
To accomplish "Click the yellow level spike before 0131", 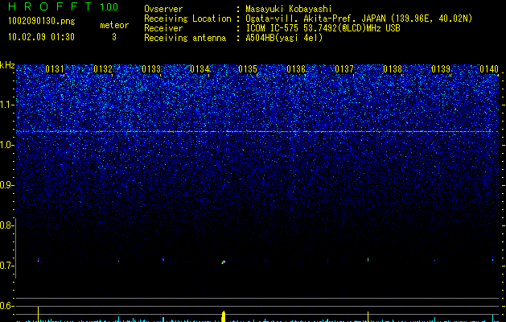I will [38, 314].
